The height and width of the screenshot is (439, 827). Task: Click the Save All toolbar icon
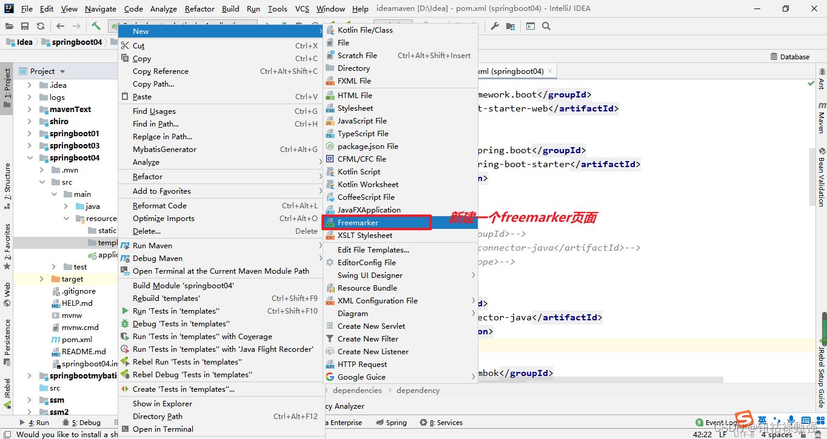click(x=24, y=27)
